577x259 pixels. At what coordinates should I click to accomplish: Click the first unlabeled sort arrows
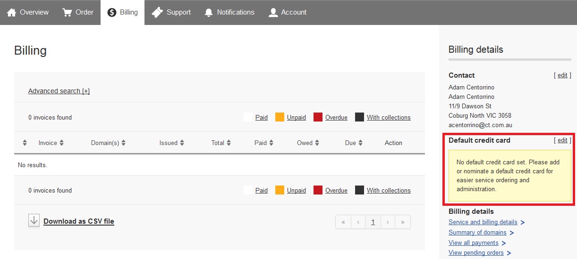[25, 143]
